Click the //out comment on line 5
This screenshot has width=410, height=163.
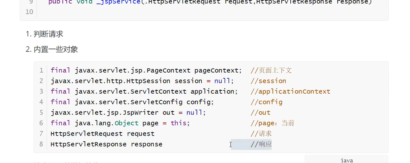[x=261, y=113]
